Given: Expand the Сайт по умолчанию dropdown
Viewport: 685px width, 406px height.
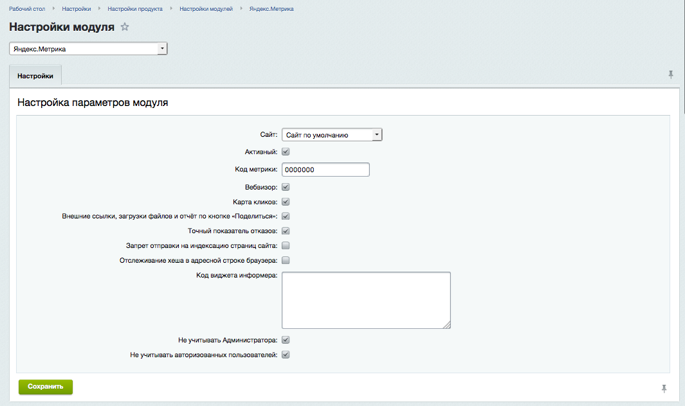Looking at the screenshot, I should 332,135.
